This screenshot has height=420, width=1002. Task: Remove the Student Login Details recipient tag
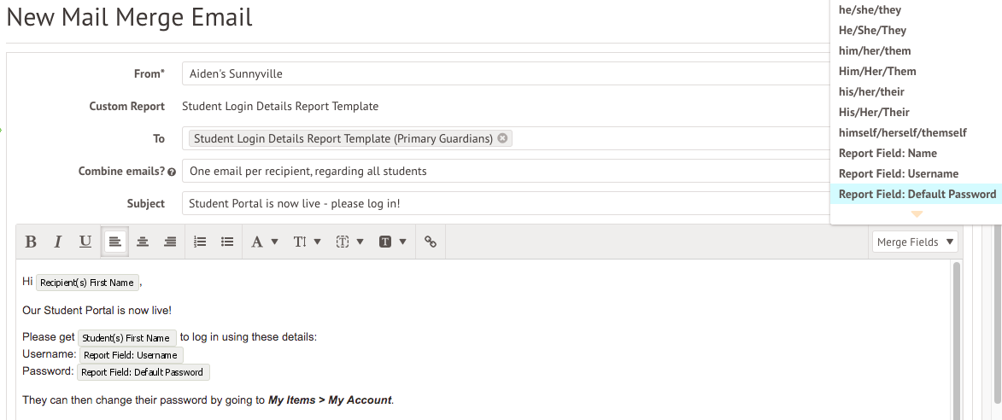[502, 138]
